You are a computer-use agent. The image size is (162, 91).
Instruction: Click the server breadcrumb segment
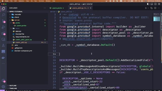coord(53,12)
